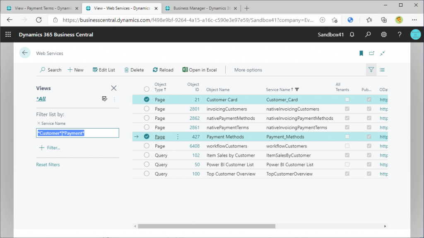The width and height of the screenshot is (424, 238).
Task: Open a new browser tab
Action: (x=247, y=8)
